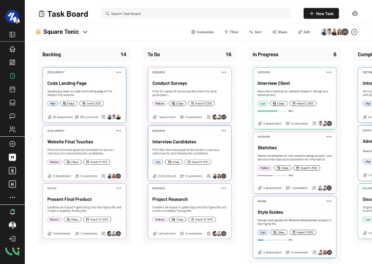372x264 pixels.
Task: Click the In Progress column header
Action: coord(294,54)
